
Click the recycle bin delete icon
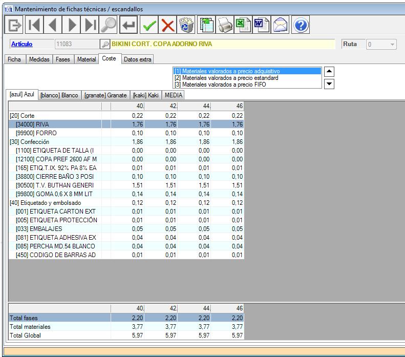tap(185, 25)
